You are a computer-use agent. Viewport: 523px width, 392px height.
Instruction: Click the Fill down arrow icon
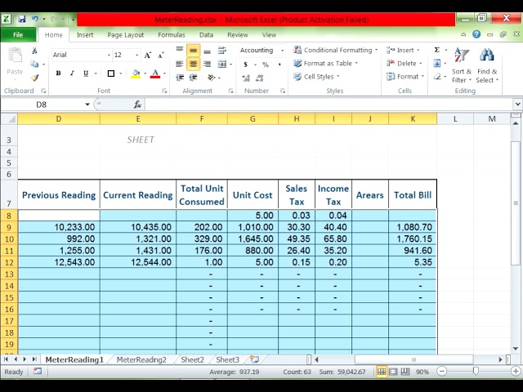(x=437, y=64)
